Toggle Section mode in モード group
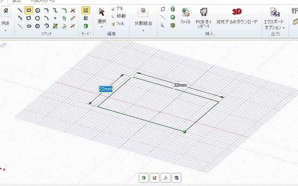The image size is (298, 186). point(86,18)
